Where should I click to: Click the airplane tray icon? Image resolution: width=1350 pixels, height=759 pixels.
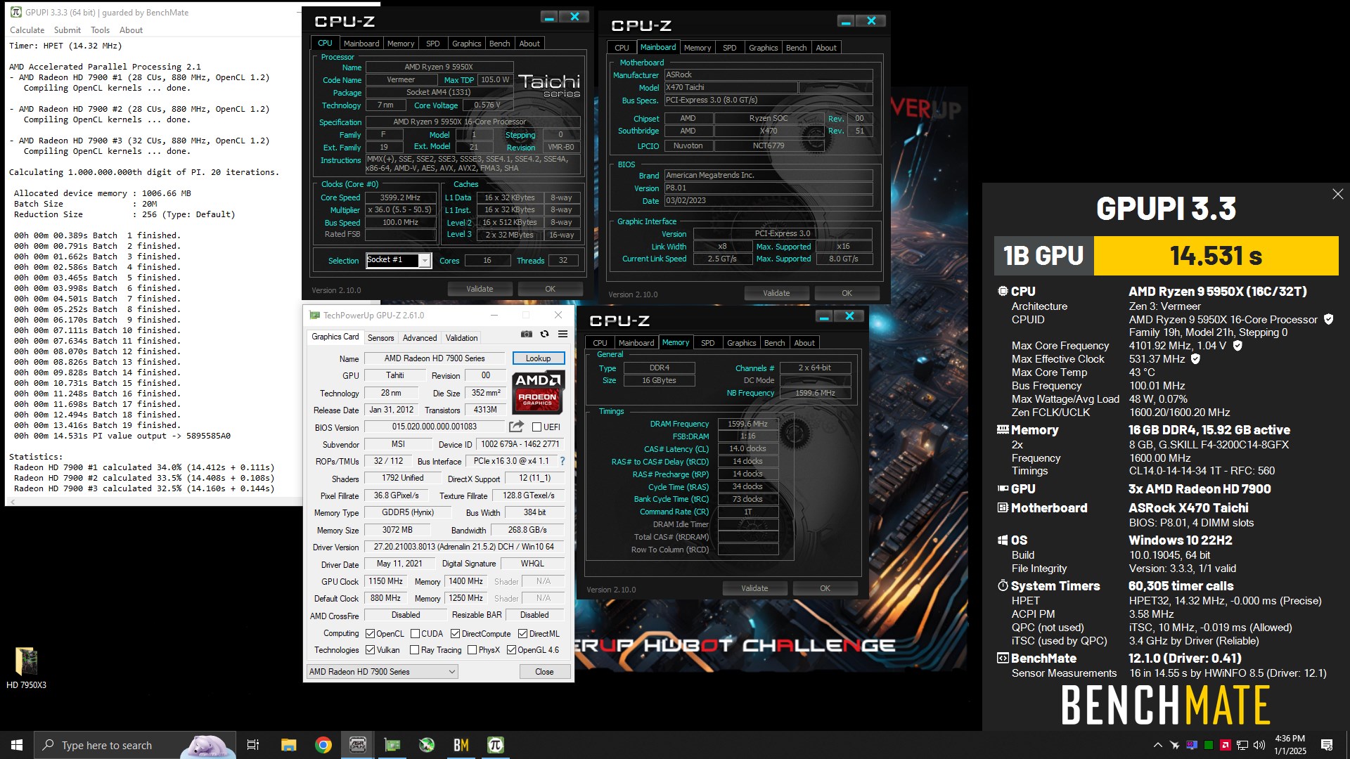click(x=1174, y=745)
